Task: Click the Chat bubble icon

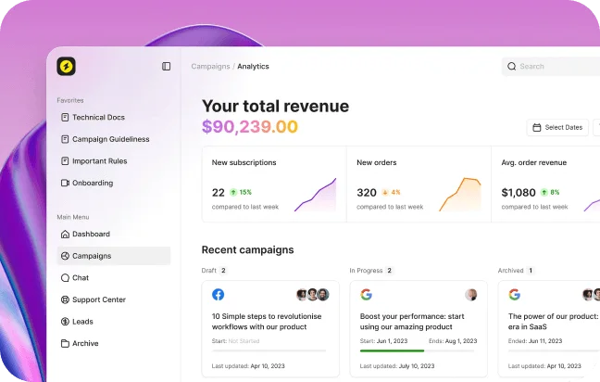Action: tap(65, 277)
